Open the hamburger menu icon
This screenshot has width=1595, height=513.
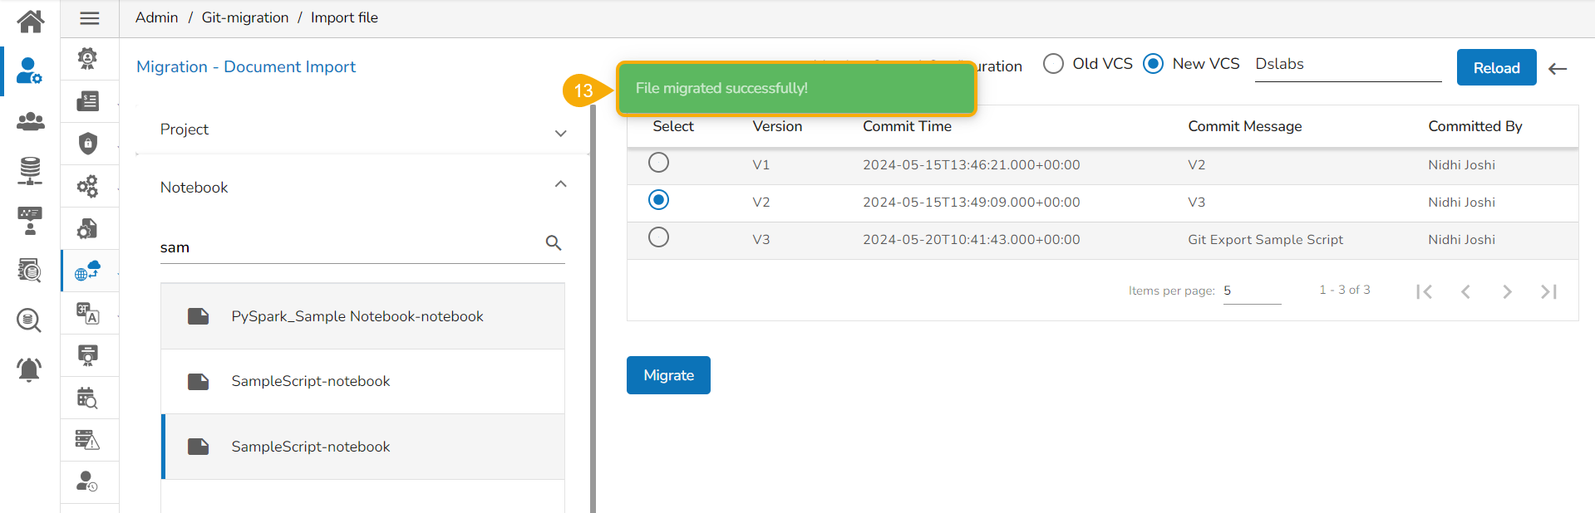(90, 18)
